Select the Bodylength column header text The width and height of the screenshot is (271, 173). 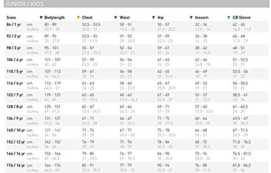click(55, 17)
